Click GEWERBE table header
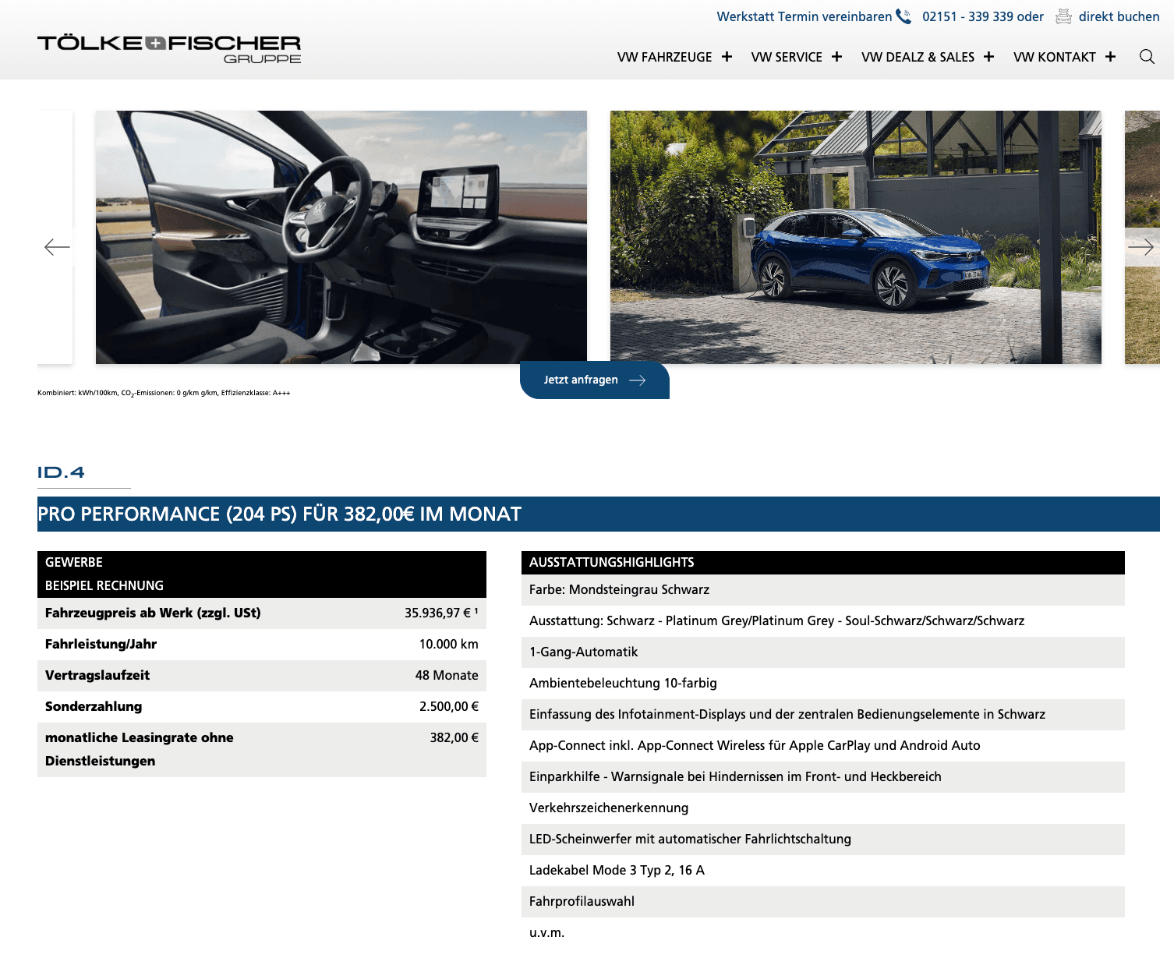Viewport: 1174px width, 965px height. (74, 562)
